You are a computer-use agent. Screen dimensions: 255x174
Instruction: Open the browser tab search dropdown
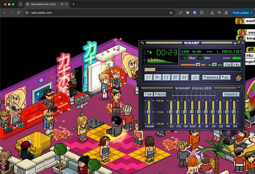pyautogui.click(x=20, y=4)
